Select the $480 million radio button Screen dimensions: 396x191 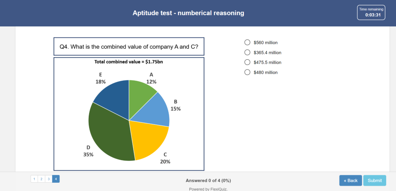247,72
